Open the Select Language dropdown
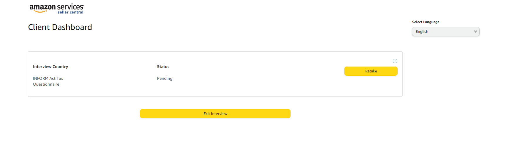This screenshot has height=151, width=522. (446, 31)
